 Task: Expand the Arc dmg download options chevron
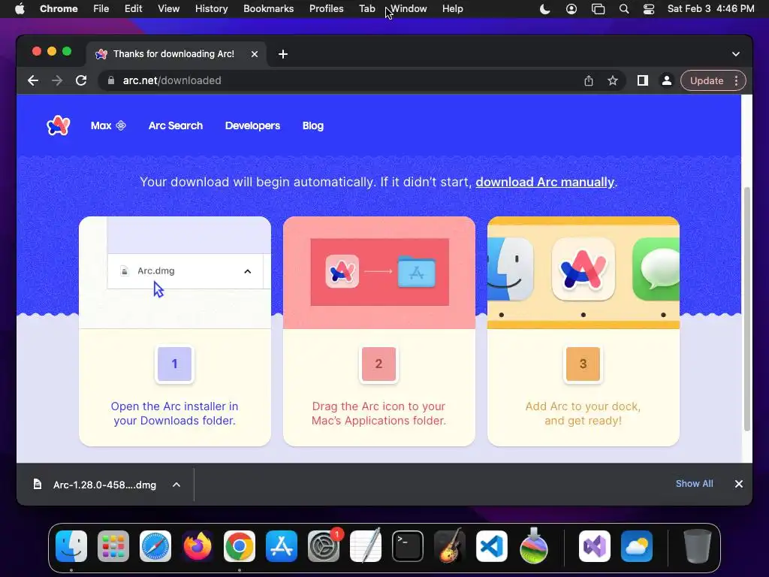click(176, 485)
